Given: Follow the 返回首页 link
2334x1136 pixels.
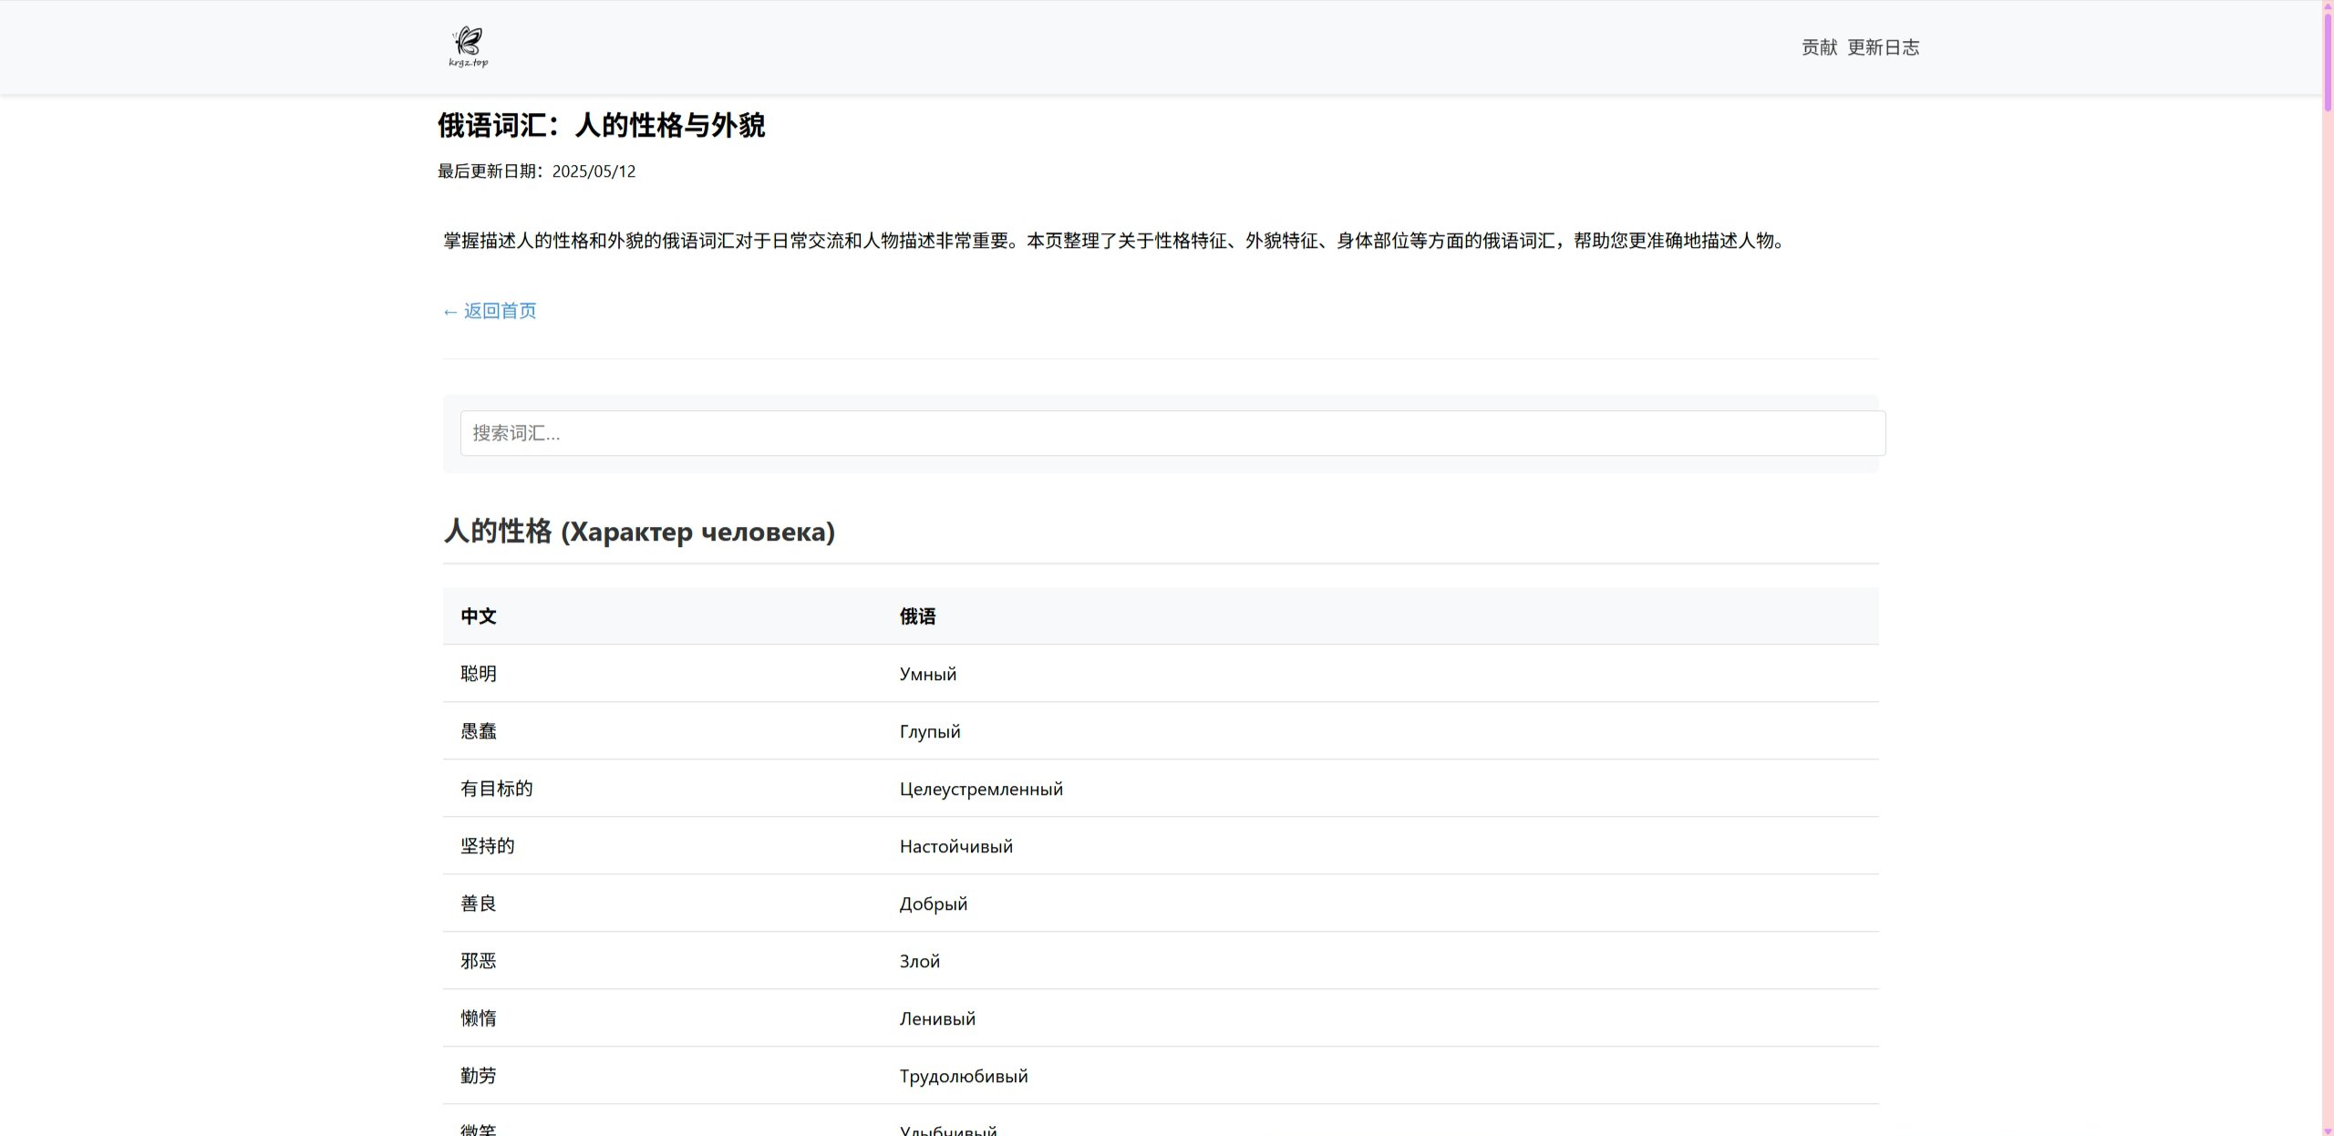Looking at the screenshot, I should (489, 310).
